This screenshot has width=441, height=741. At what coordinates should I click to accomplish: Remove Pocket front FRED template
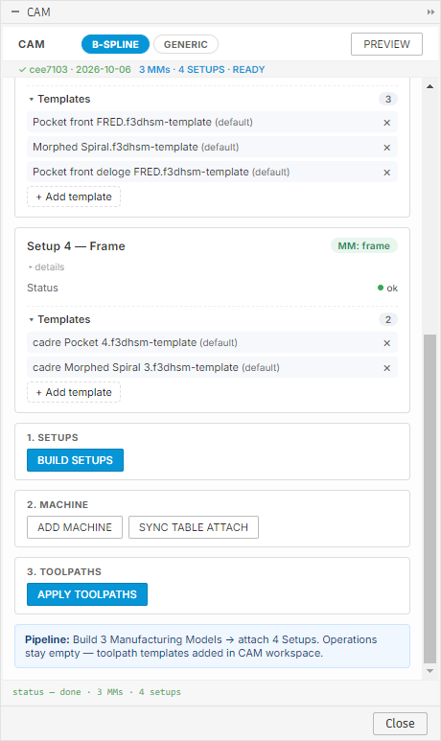[386, 123]
